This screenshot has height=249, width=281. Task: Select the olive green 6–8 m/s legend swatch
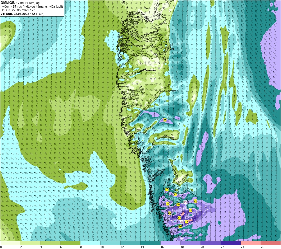click(x=70, y=243)
